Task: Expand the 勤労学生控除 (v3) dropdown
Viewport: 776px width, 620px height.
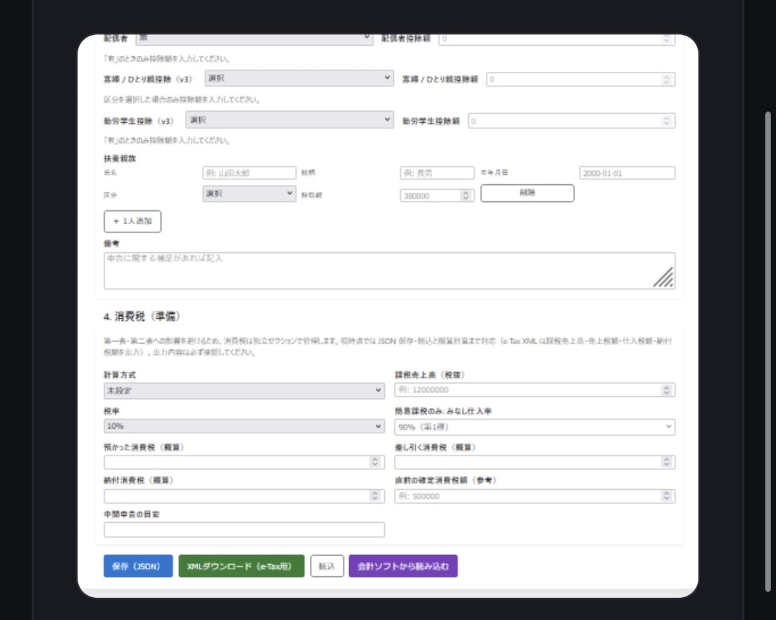Action: pos(290,120)
